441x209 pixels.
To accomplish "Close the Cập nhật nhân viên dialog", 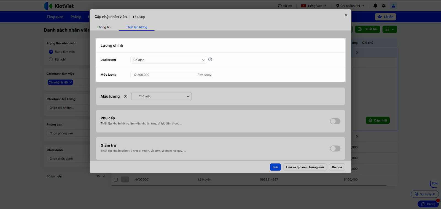I will click(346, 15).
